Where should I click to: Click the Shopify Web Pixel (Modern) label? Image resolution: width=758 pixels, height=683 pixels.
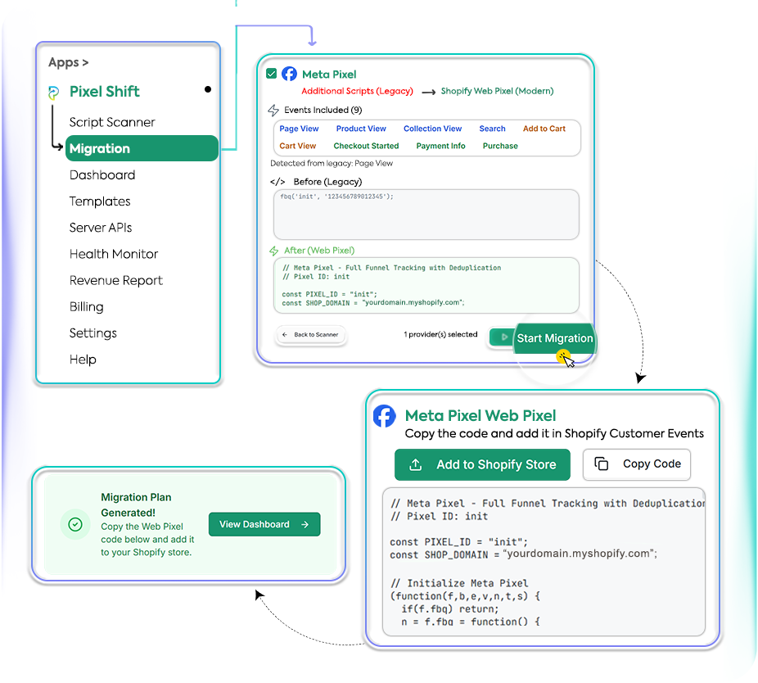[497, 91]
